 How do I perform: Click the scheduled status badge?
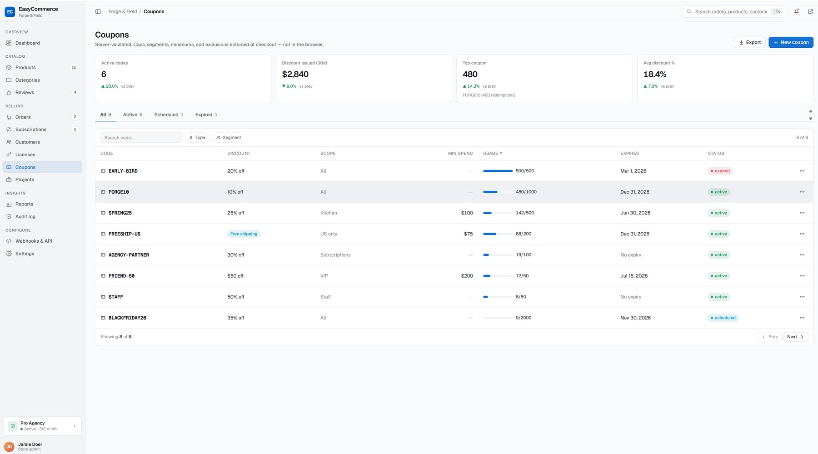coord(723,318)
